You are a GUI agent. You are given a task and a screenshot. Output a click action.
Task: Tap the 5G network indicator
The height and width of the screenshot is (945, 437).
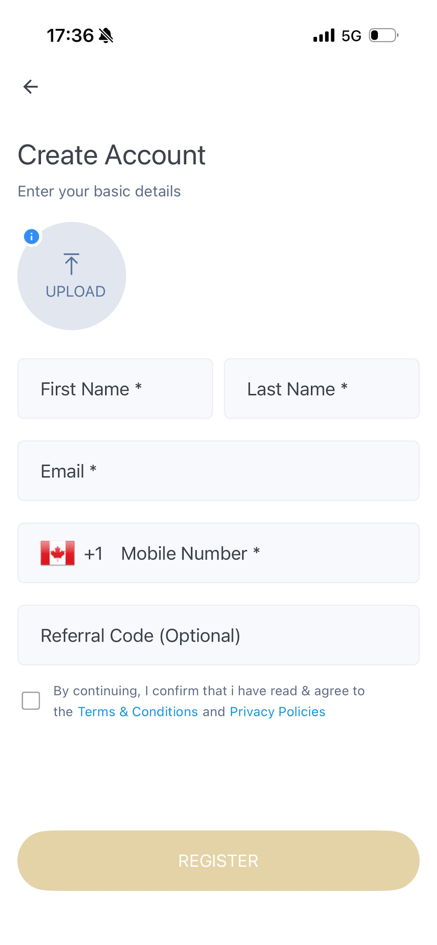(351, 36)
